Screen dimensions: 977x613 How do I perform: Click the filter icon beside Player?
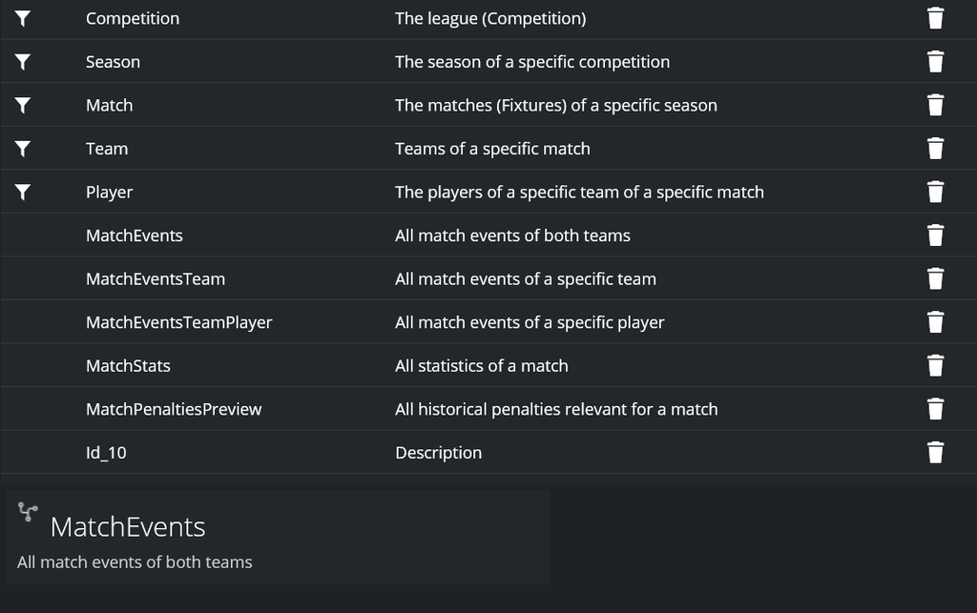point(23,193)
